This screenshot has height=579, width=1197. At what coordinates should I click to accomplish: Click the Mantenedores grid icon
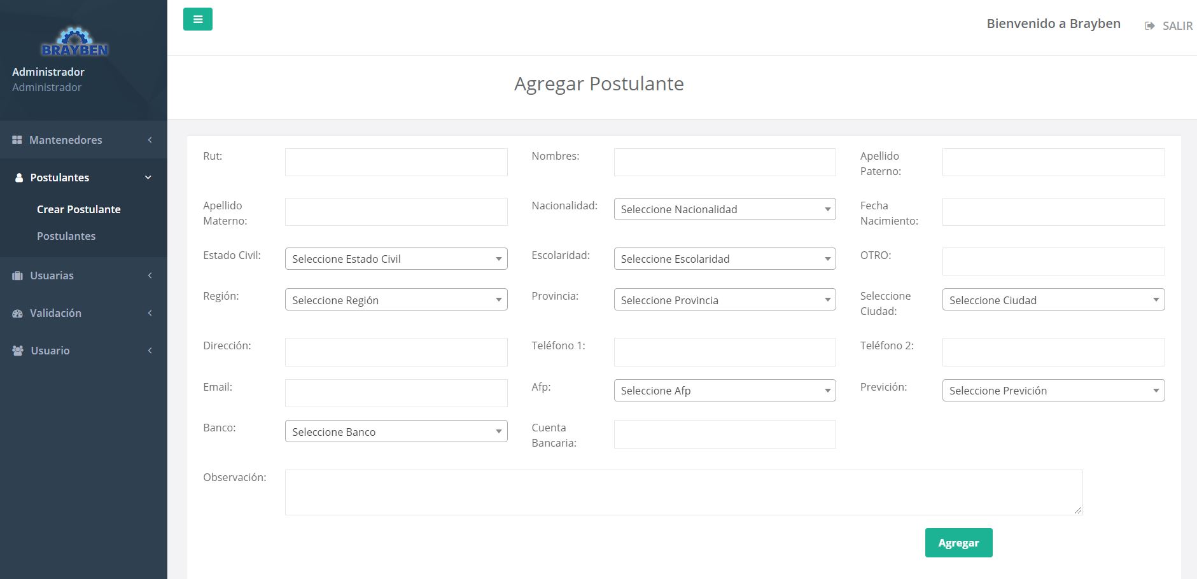pyautogui.click(x=17, y=140)
